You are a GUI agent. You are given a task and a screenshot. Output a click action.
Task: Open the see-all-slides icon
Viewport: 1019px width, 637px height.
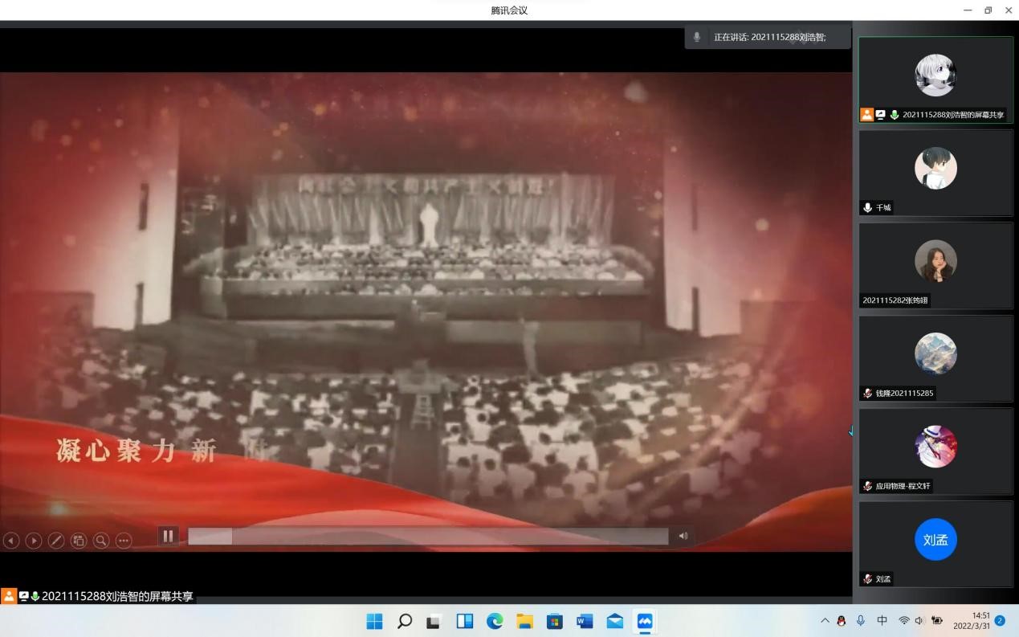point(79,541)
